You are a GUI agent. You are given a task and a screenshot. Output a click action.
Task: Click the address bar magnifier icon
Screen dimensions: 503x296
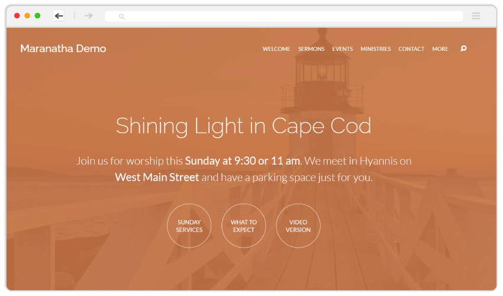tap(121, 17)
